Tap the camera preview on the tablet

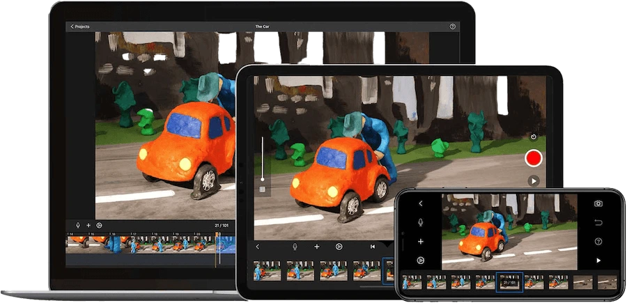pos(400,158)
